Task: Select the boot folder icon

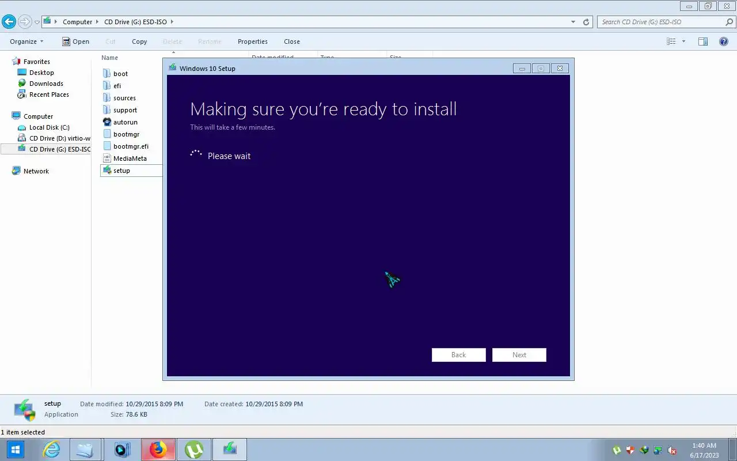Action: [107, 74]
